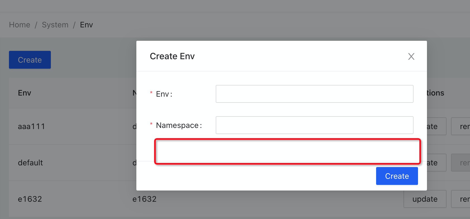The width and height of the screenshot is (470, 219).
Task: Click the Env column header
Action: 24,93
